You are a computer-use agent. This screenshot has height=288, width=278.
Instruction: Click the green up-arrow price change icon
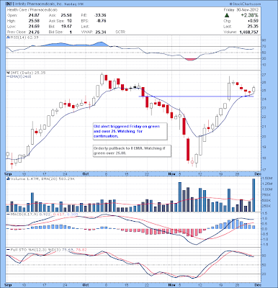tap(226, 16)
